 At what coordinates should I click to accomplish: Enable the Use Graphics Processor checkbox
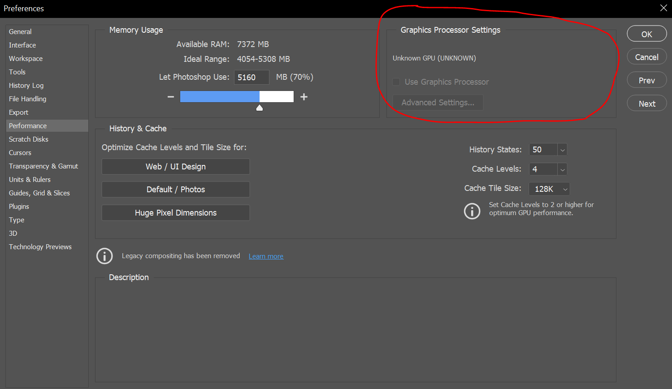coord(396,82)
